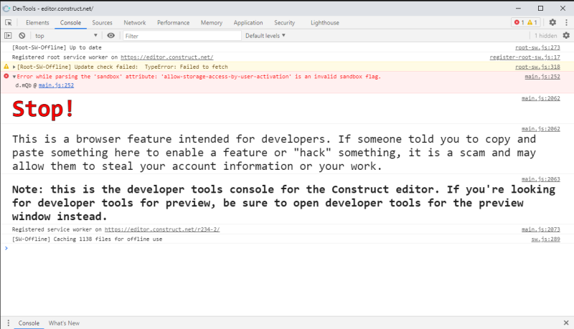Open the three-dot customize DevTools menu
The height and width of the screenshot is (329, 574).
coord(566,22)
